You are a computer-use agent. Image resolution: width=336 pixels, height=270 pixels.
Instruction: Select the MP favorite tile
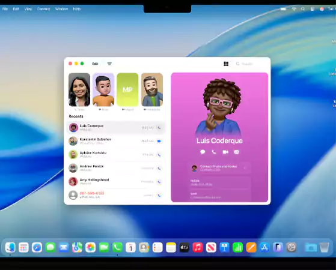pos(127,89)
